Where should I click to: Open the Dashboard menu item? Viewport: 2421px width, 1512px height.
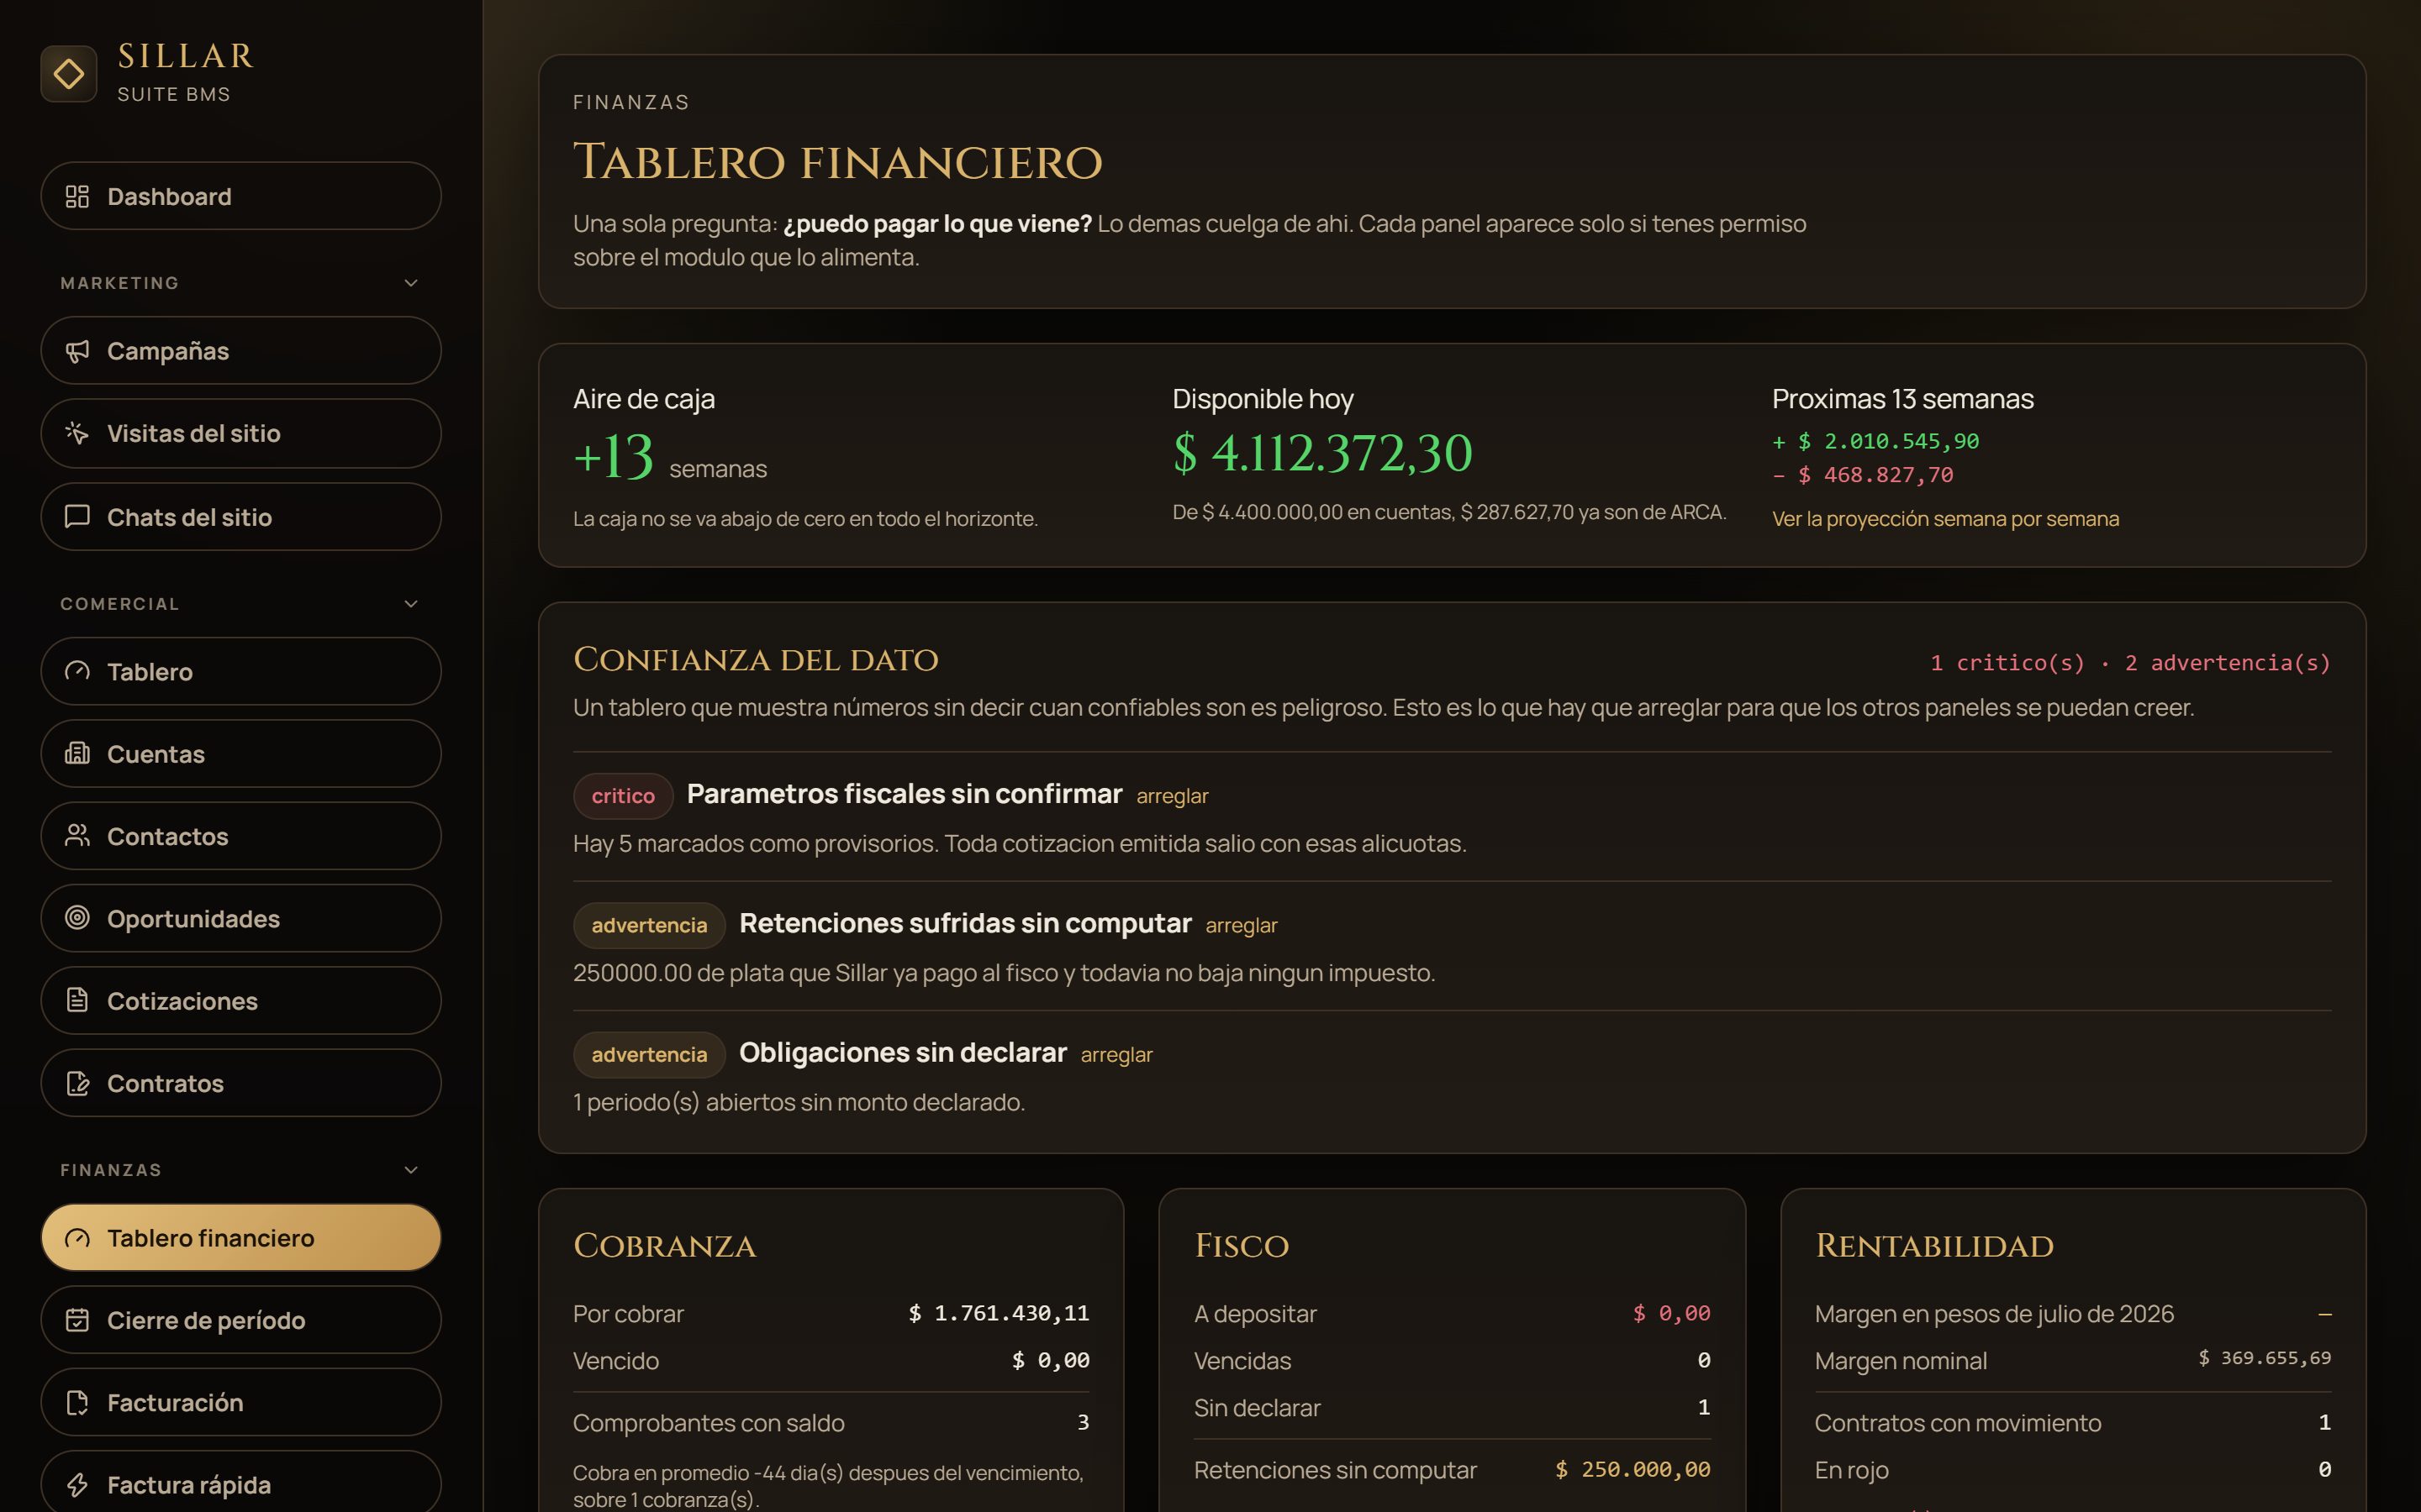click(241, 196)
